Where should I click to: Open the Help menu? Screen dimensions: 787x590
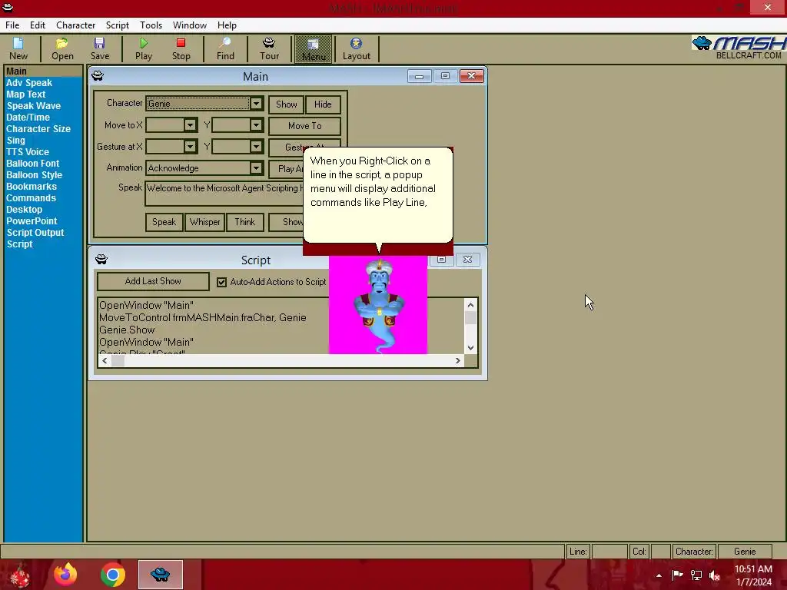point(227,25)
